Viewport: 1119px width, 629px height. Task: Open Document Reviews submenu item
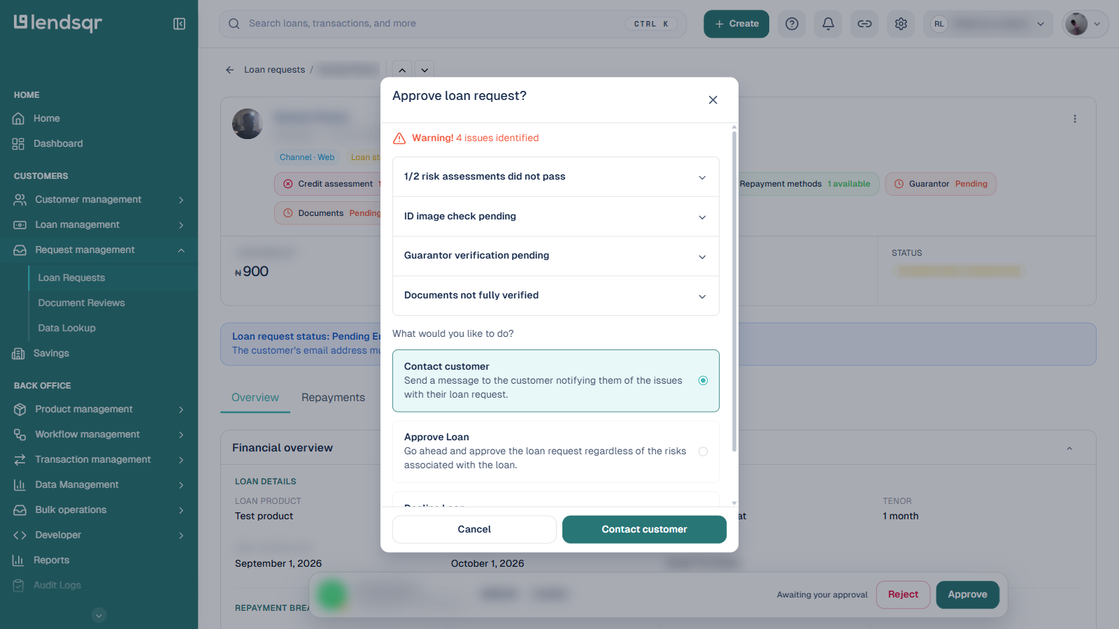tap(81, 303)
